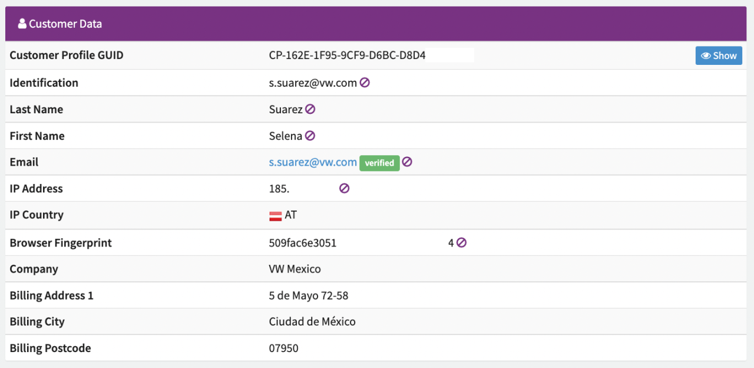Click the Austria flag in IP Country
The width and height of the screenshot is (754, 368).
275,216
